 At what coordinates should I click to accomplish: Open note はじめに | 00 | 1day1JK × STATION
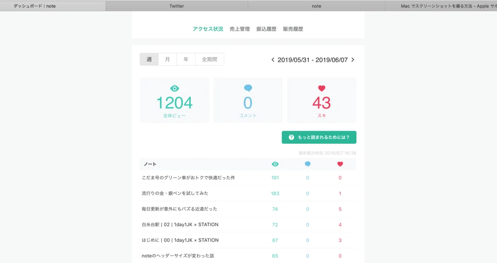[x=180, y=240]
